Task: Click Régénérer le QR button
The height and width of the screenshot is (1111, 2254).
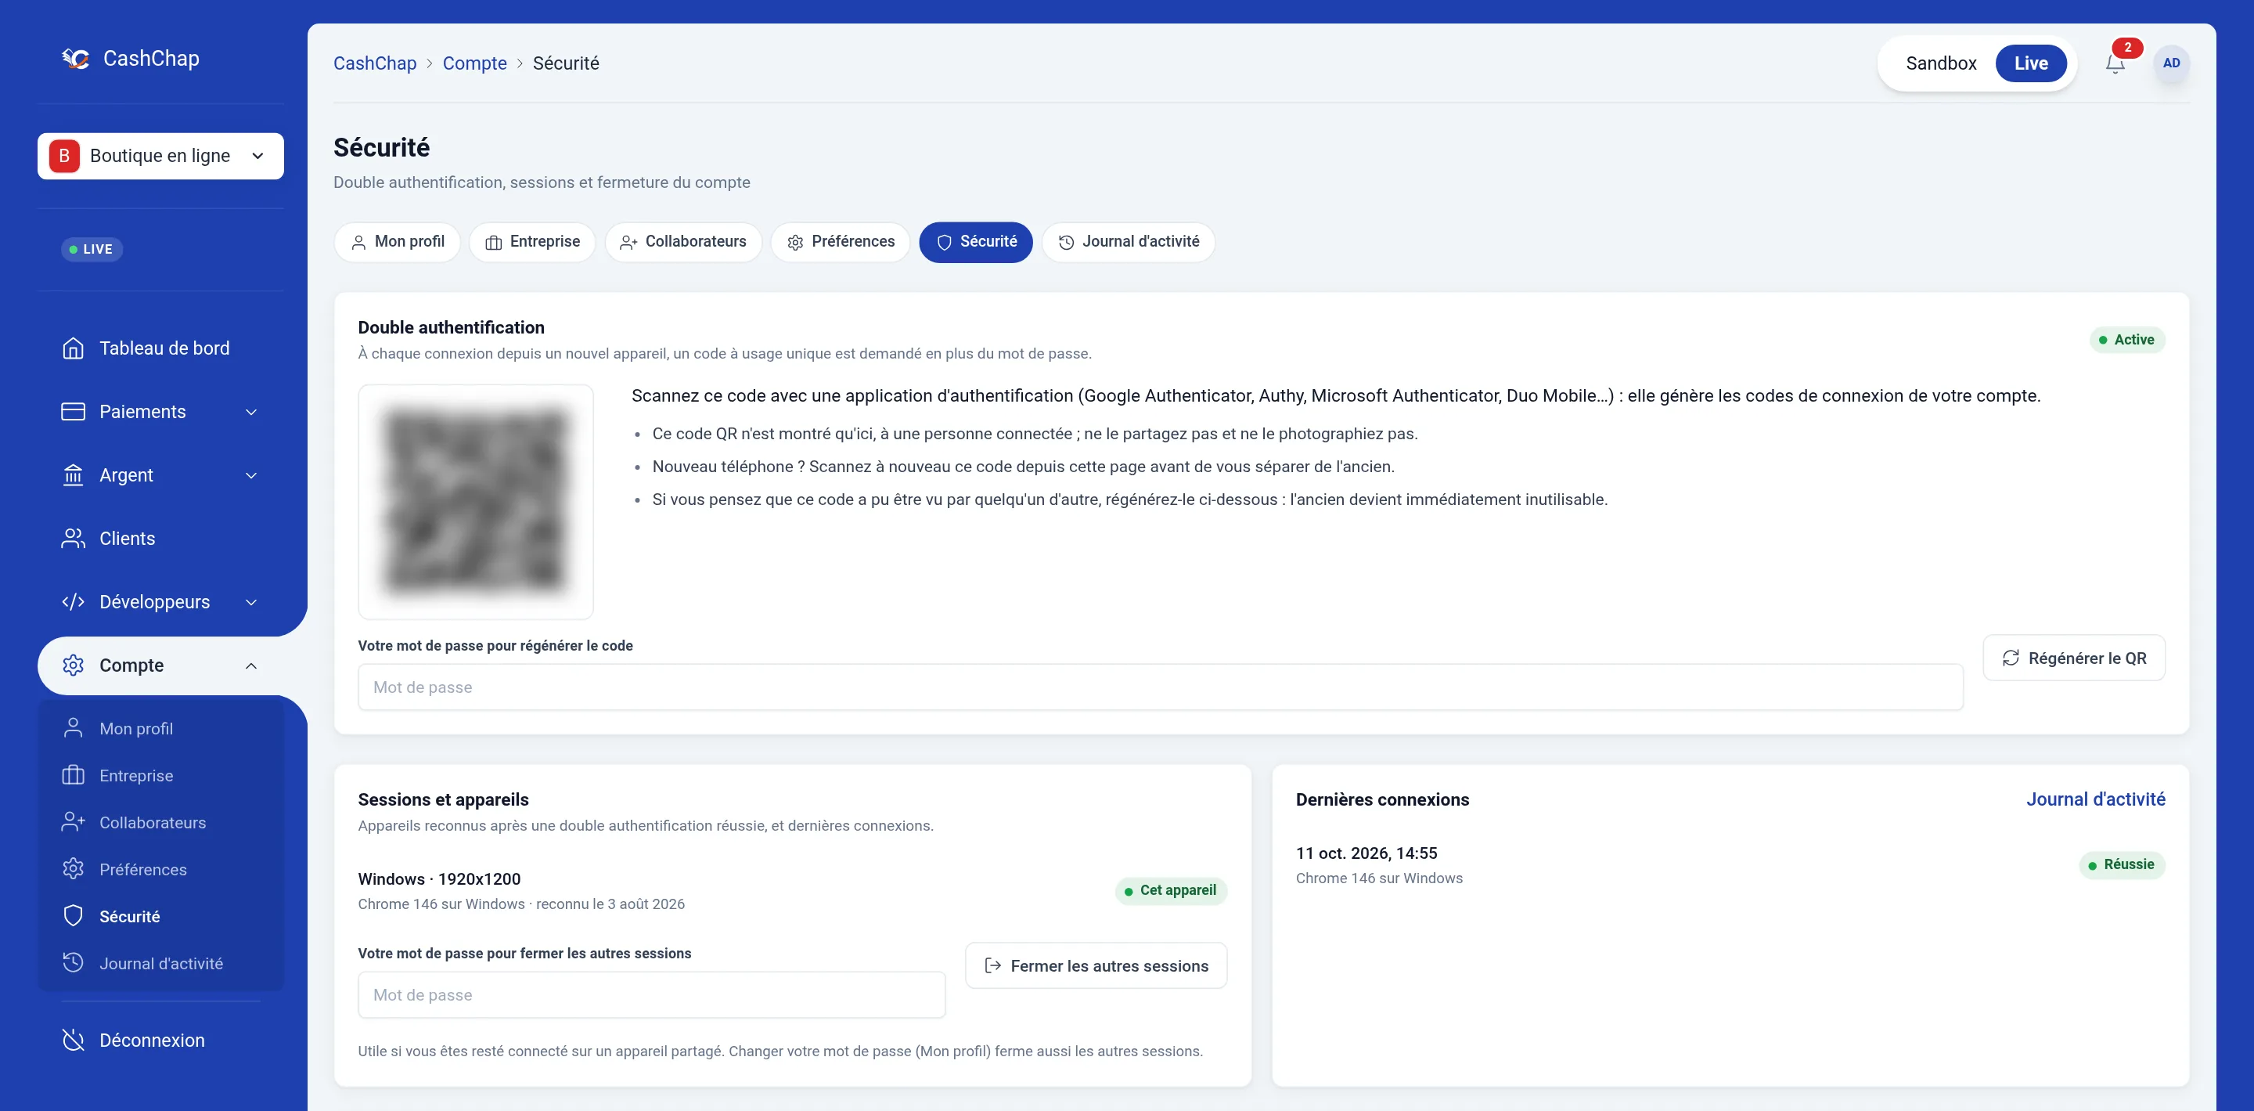Action: [x=2074, y=658]
